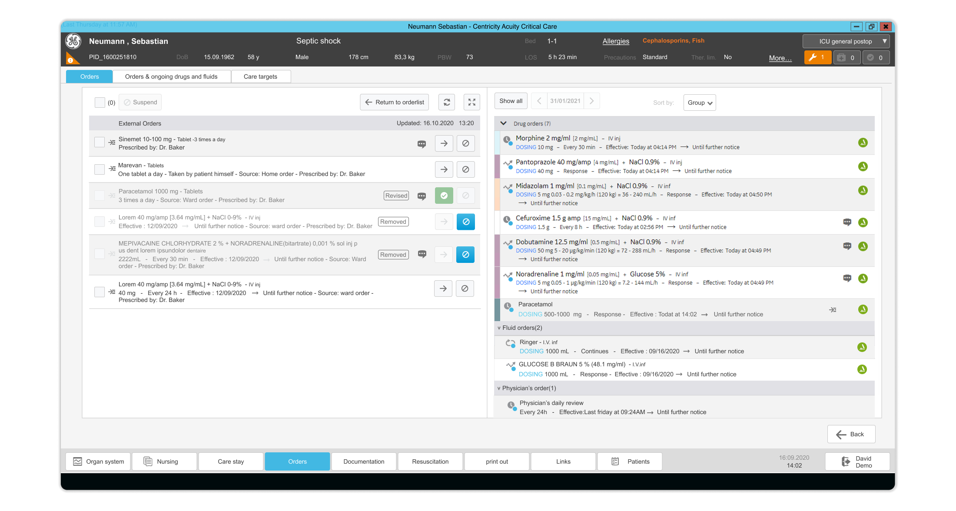This screenshot has width=956, height=511.
Task: Go to previous date before 31/01/2021
Action: 539,101
